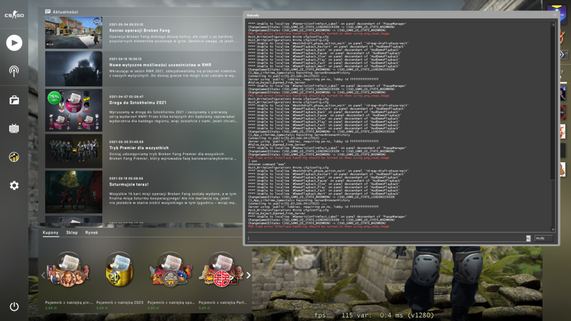The width and height of the screenshot is (571, 321).
Task: Open the Watch TV icon
Action: point(14,129)
